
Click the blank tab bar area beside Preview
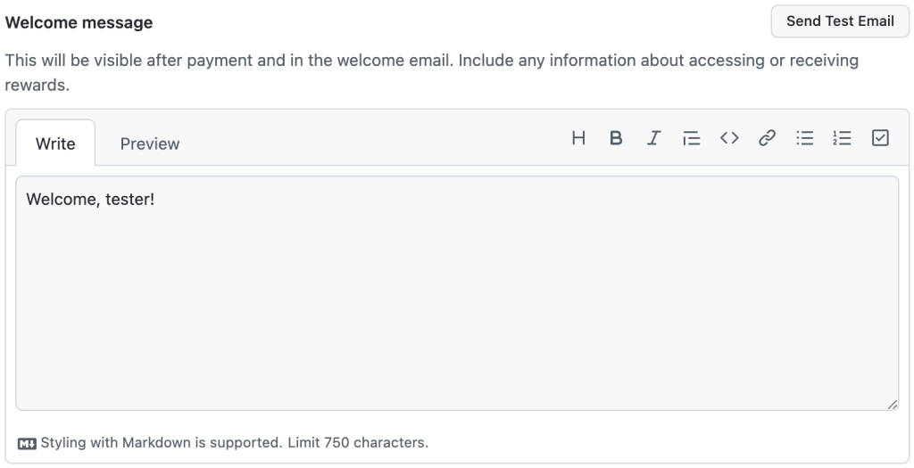click(x=373, y=144)
